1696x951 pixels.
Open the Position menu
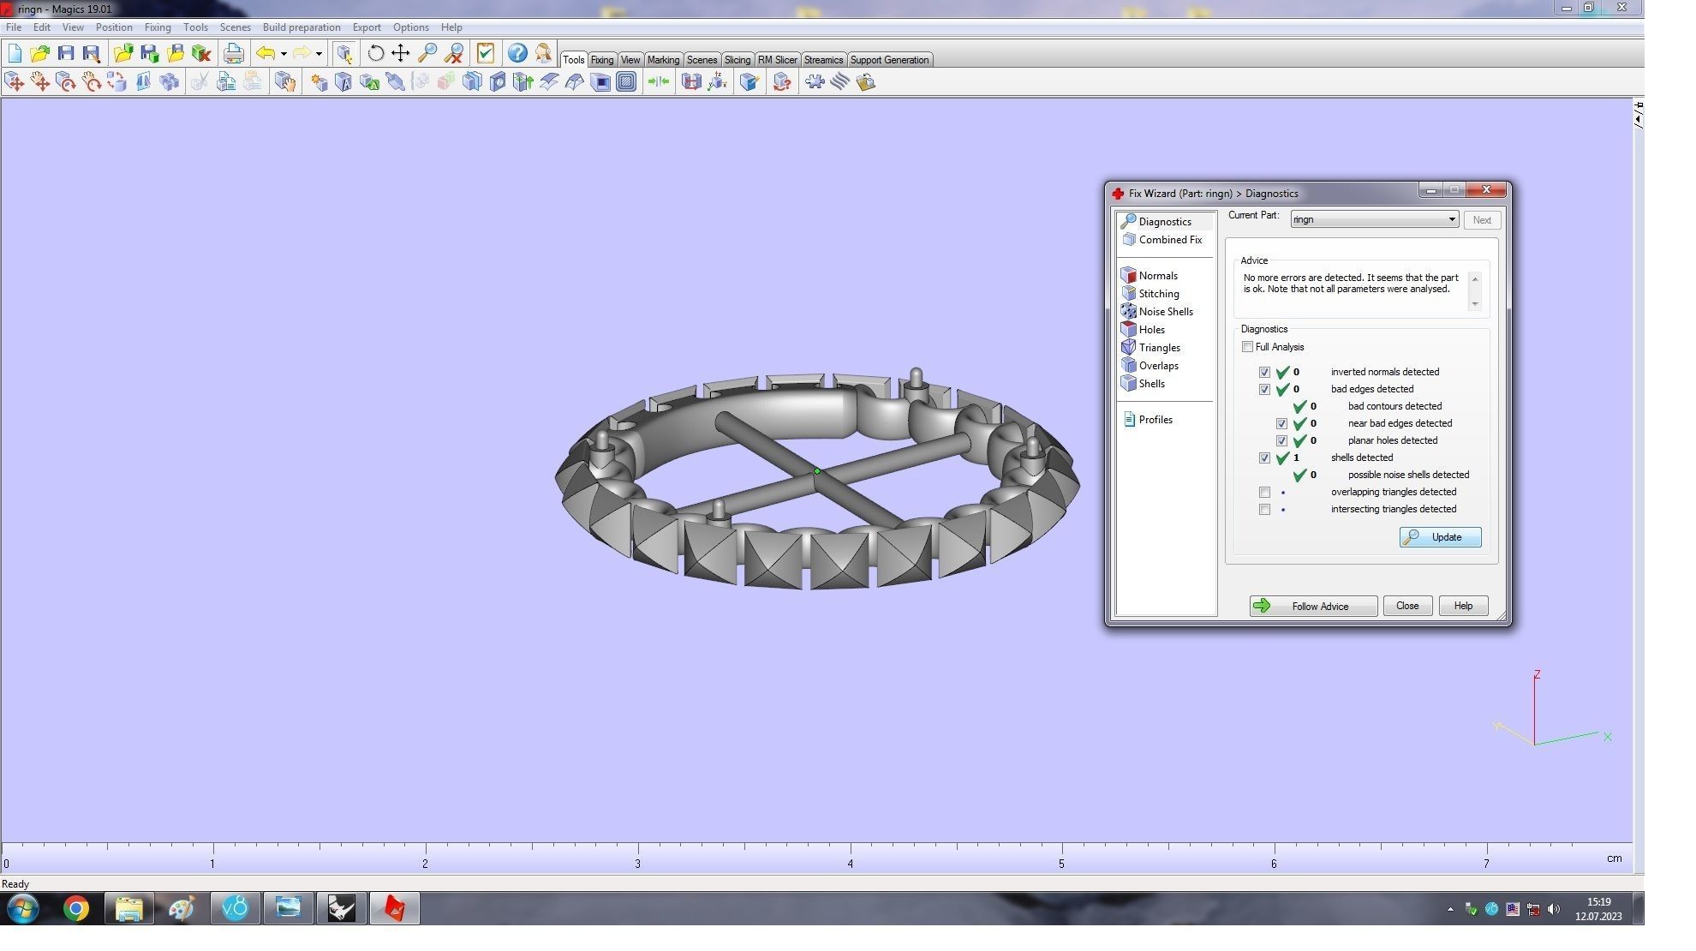pos(114,27)
